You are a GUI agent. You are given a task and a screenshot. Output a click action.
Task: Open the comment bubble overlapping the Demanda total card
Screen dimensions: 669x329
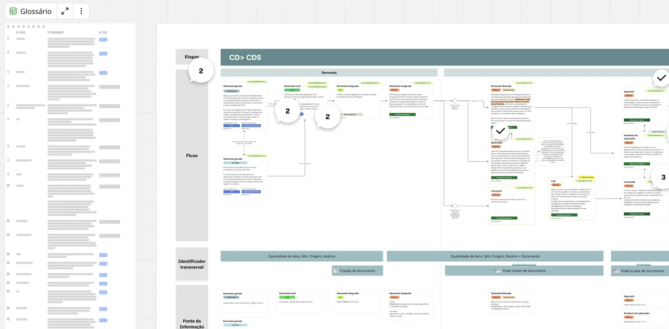(x=288, y=111)
